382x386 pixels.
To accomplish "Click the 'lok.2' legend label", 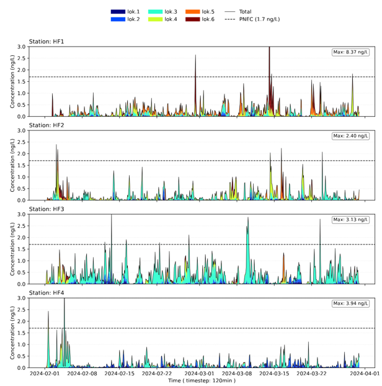I will click(133, 19).
